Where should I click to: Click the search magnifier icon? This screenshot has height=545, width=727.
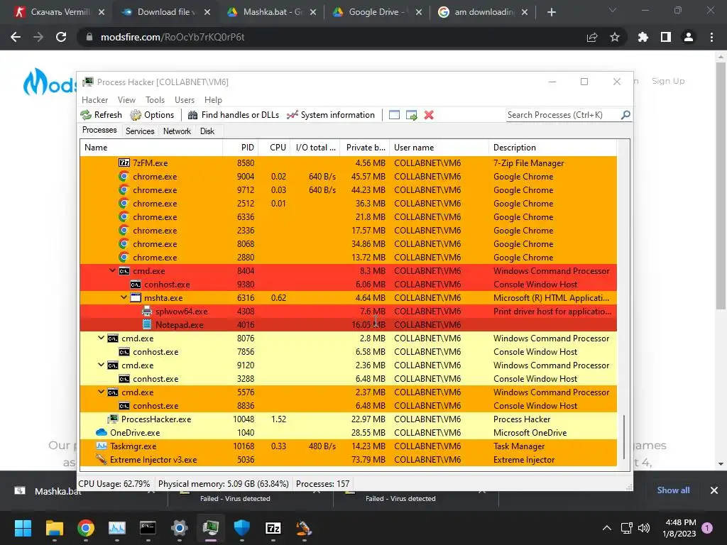pyautogui.click(x=625, y=114)
